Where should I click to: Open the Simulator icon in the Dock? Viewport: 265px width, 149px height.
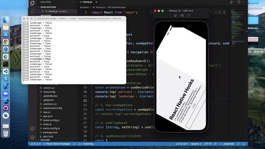click(5, 101)
